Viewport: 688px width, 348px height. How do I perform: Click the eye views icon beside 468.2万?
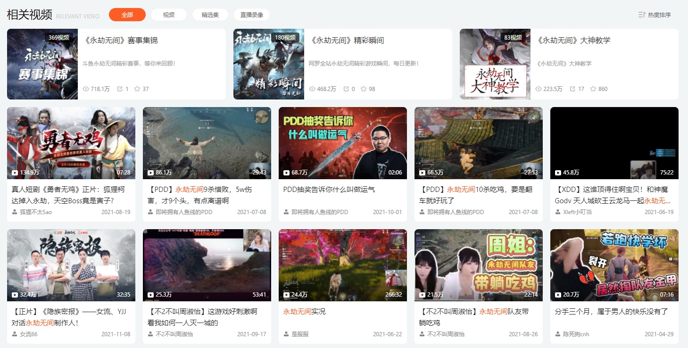312,89
